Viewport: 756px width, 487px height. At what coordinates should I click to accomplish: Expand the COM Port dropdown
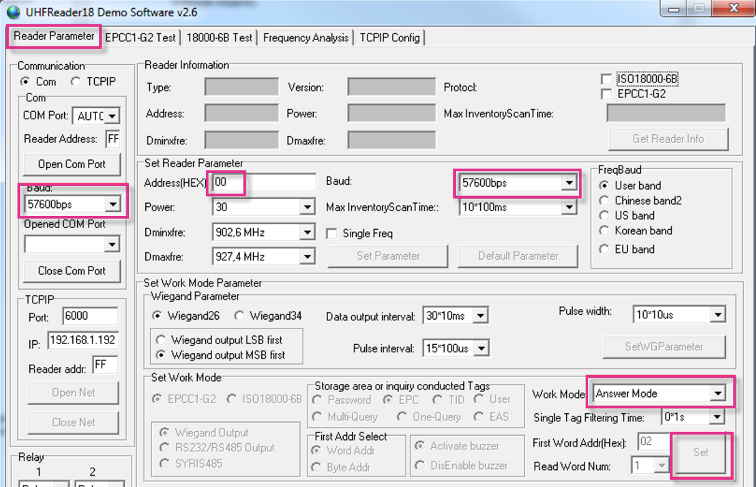tap(112, 116)
